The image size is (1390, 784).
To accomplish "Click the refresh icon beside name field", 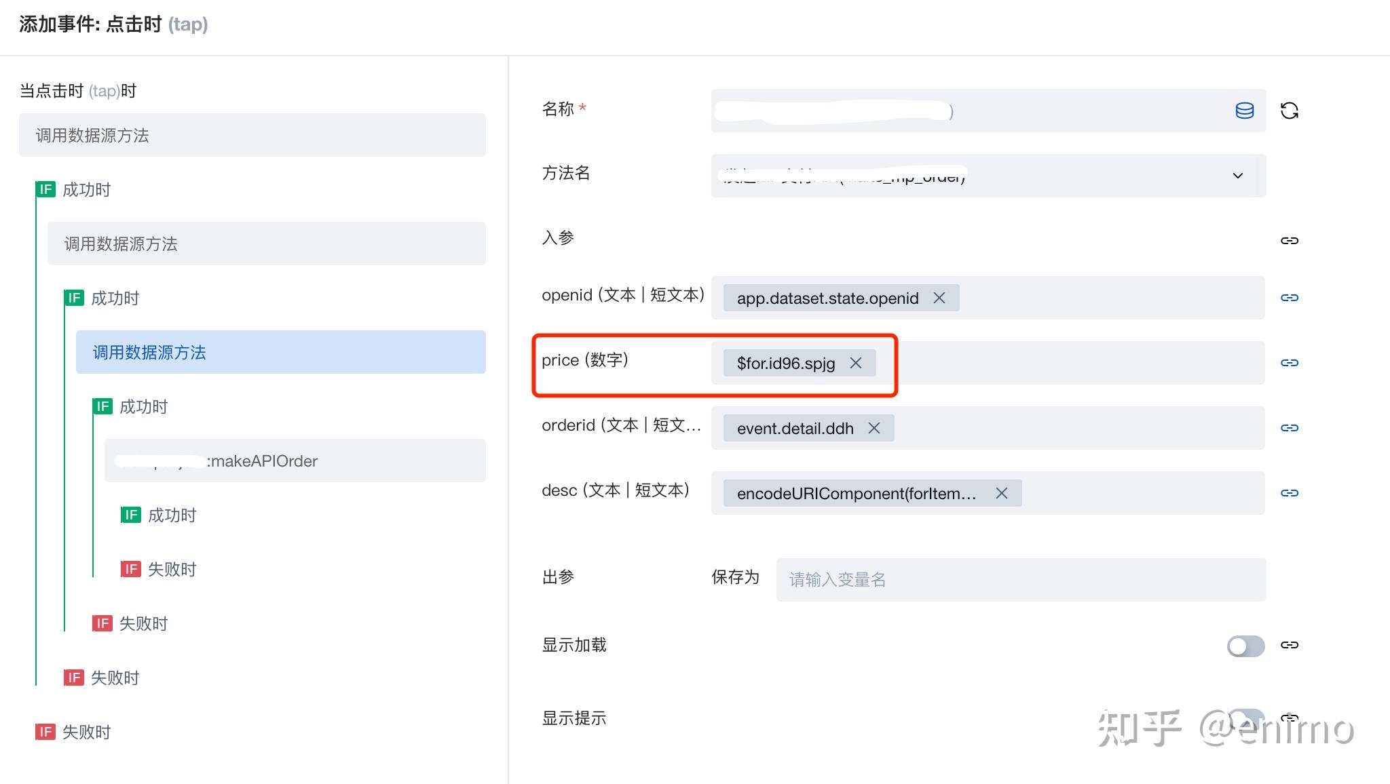I will (x=1289, y=111).
